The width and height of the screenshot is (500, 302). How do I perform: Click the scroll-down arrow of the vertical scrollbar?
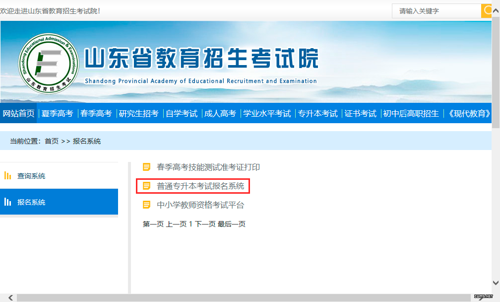click(496, 283)
